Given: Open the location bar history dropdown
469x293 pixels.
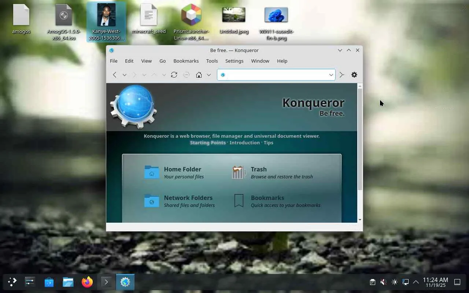Looking at the screenshot, I should pos(331,75).
